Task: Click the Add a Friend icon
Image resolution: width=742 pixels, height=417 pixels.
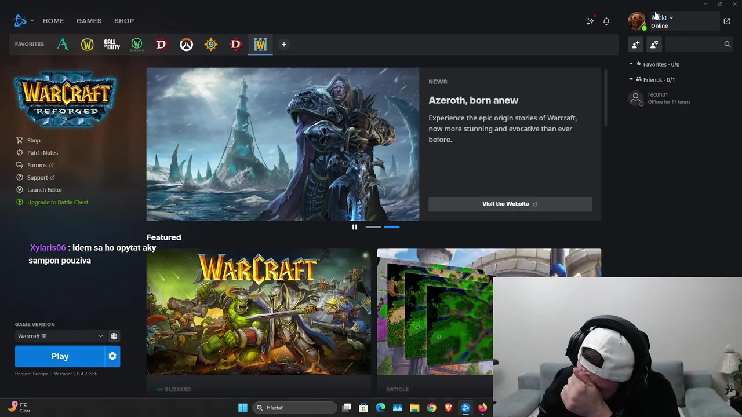Action: (x=636, y=44)
